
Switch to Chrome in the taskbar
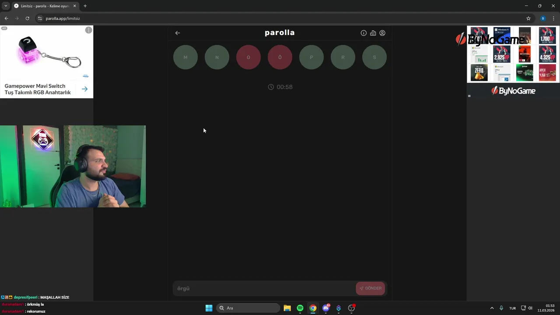click(313, 308)
